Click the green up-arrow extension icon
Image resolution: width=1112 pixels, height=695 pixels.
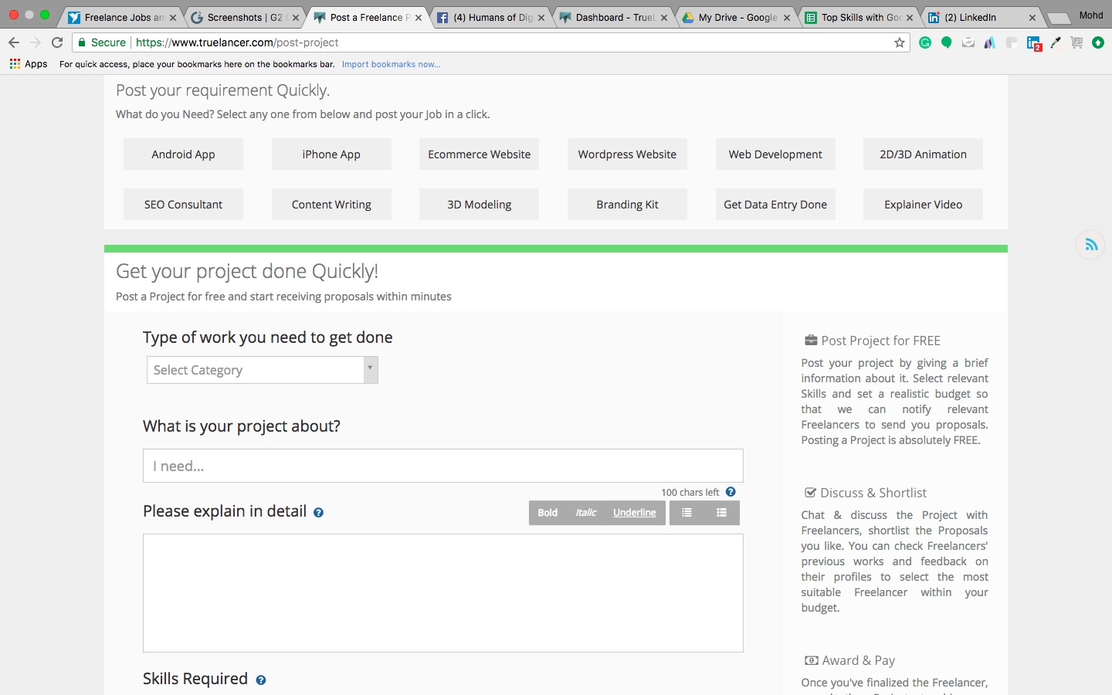(x=1098, y=42)
